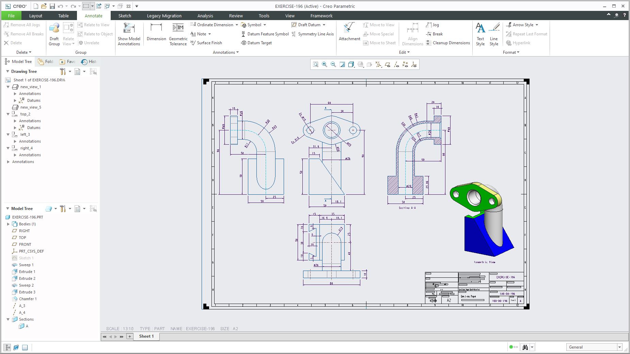The width and height of the screenshot is (630, 354).
Task: Create a new file from quick access toolbar
Action: pos(36,6)
